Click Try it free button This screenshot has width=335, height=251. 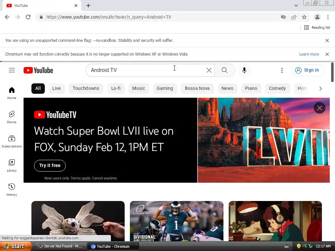click(x=50, y=166)
